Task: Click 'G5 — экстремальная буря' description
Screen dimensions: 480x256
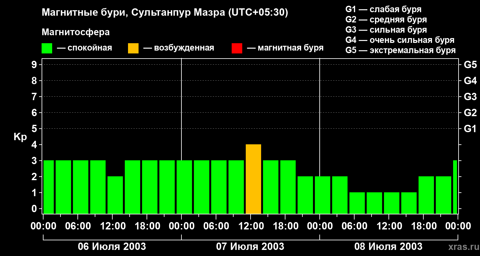Action: click(x=401, y=50)
